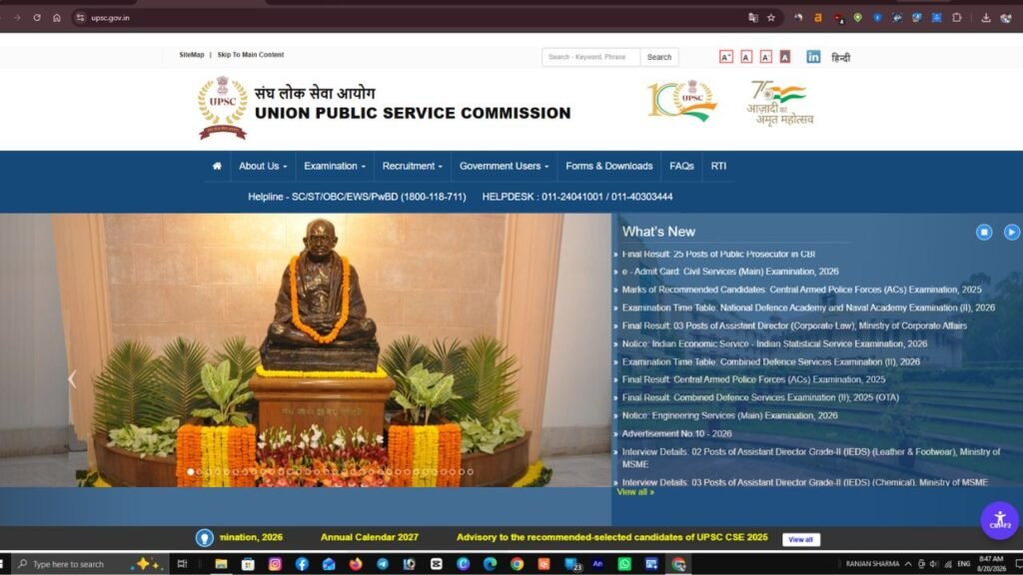Open Annual Calendar 2027 in ticker

(x=370, y=537)
